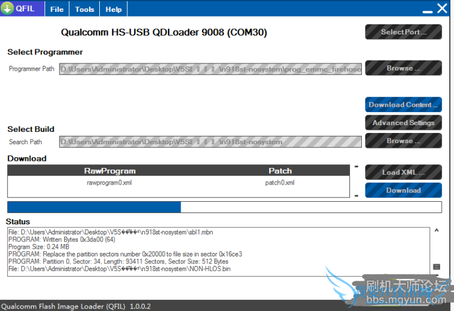The image size is (454, 311).
Task: Open the File menu
Action: click(x=57, y=9)
